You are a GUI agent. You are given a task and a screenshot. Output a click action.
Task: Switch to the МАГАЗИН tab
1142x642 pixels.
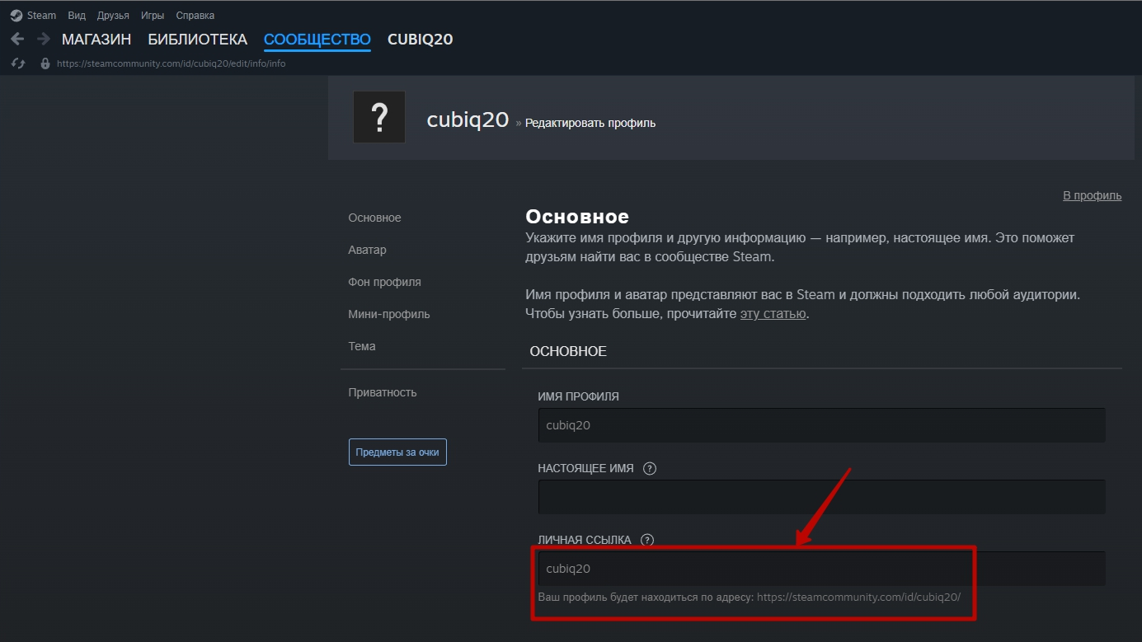tap(96, 40)
